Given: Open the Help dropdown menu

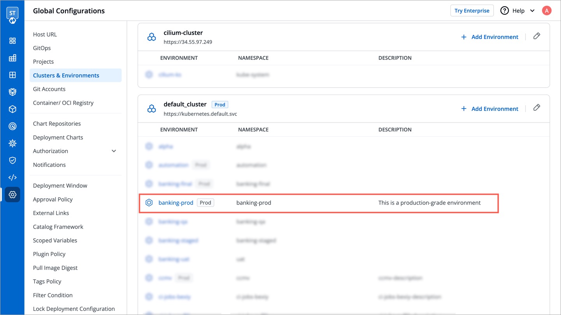Looking at the screenshot, I should [518, 10].
